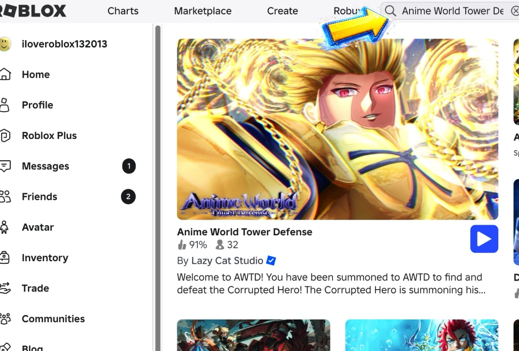Click the Inventory backpack icon
Screen dimensions: 519x351
pyautogui.click(x=5, y=258)
